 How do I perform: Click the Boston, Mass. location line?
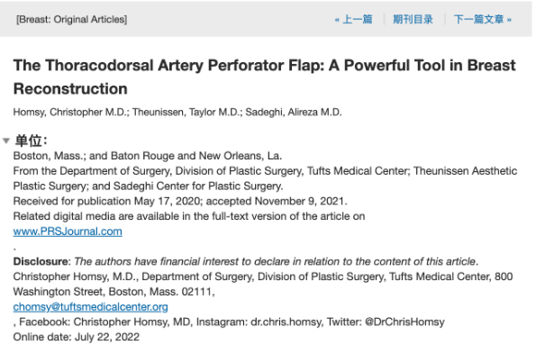[x=148, y=156]
